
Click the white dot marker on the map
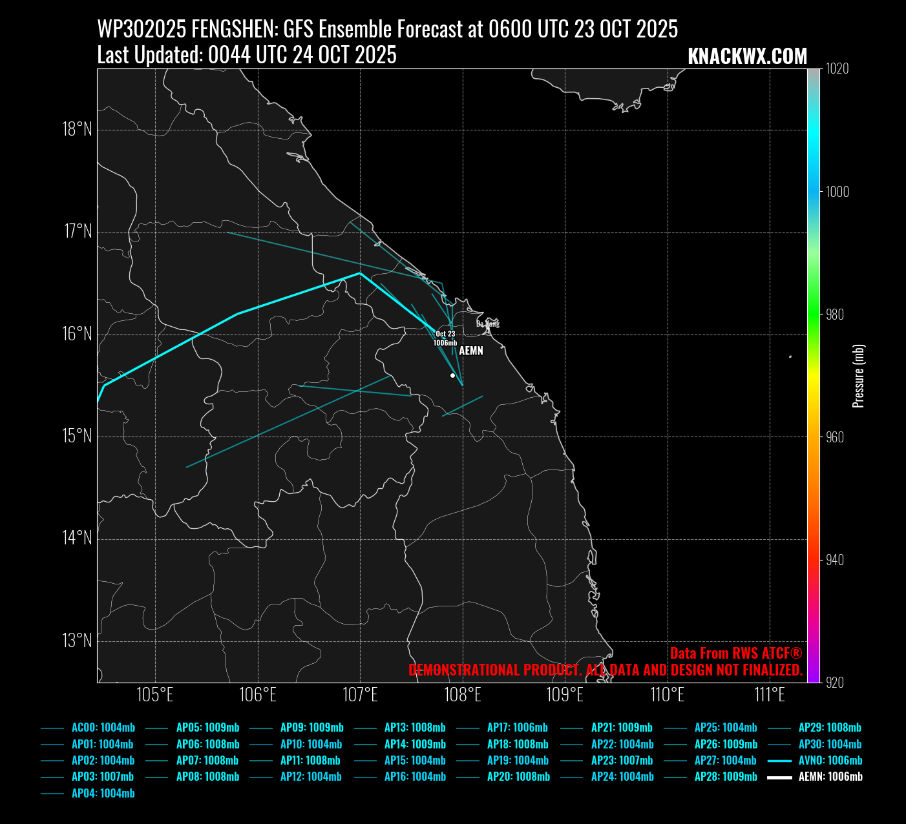pyautogui.click(x=452, y=375)
